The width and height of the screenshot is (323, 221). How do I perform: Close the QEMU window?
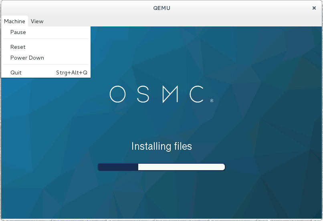tap(314, 8)
